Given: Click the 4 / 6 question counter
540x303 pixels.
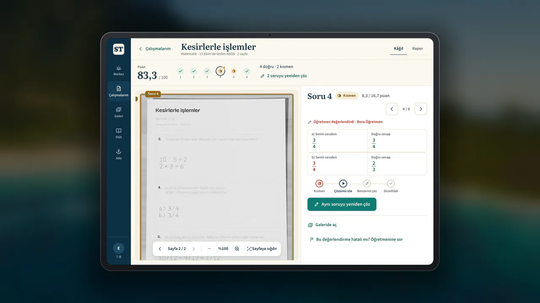Looking at the screenshot, I should [406, 109].
